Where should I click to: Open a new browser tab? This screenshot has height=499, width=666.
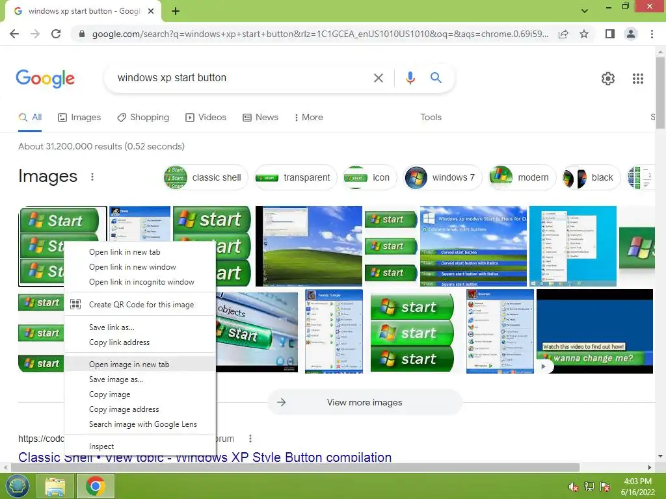pyautogui.click(x=176, y=11)
